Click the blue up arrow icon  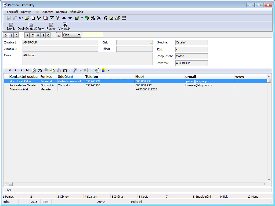(64, 18)
